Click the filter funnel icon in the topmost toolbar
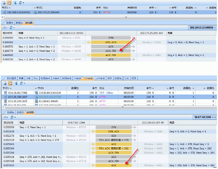This screenshot has width=218, height=169. point(14,2)
